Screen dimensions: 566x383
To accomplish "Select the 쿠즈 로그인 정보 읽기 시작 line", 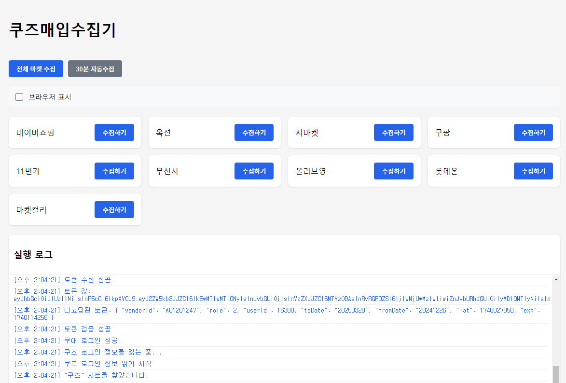I will [280, 364].
